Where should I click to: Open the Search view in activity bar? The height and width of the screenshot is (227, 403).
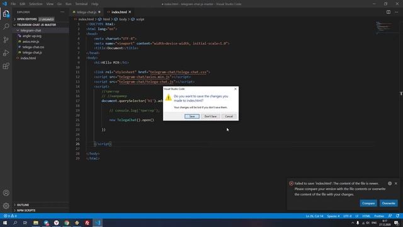[6, 26]
